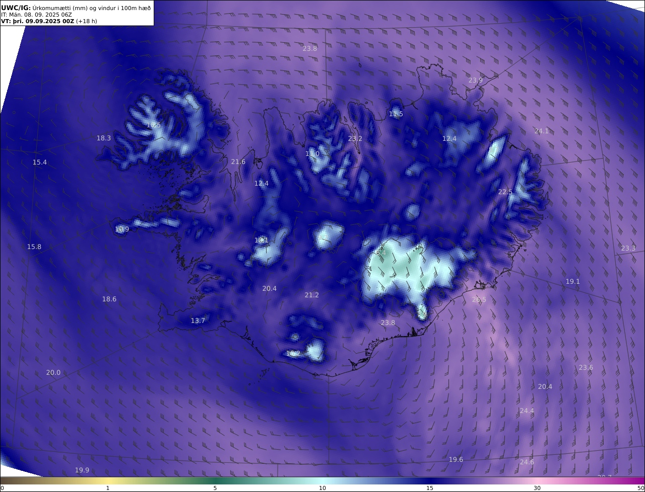
Task: Select the 22.5 value in the east
Action: click(505, 192)
